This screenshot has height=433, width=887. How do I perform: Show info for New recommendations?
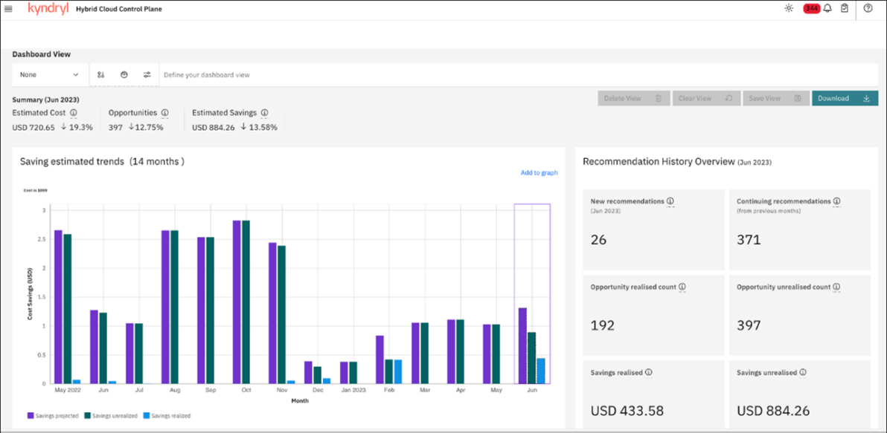coord(670,201)
